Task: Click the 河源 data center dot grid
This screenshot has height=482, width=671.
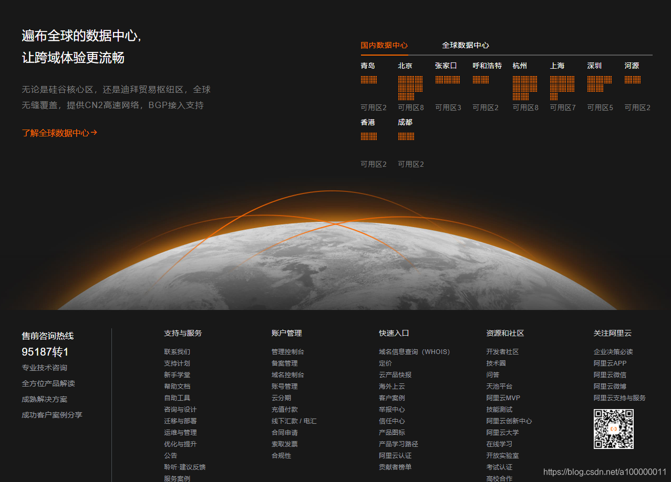Action: click(633, 80)
